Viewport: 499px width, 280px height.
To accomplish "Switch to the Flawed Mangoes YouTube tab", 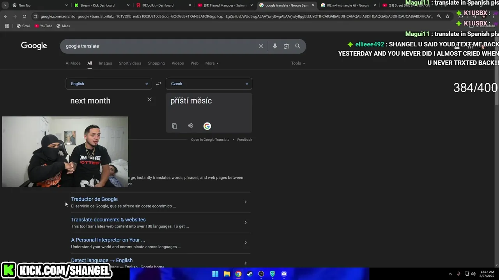I will 225,5.
